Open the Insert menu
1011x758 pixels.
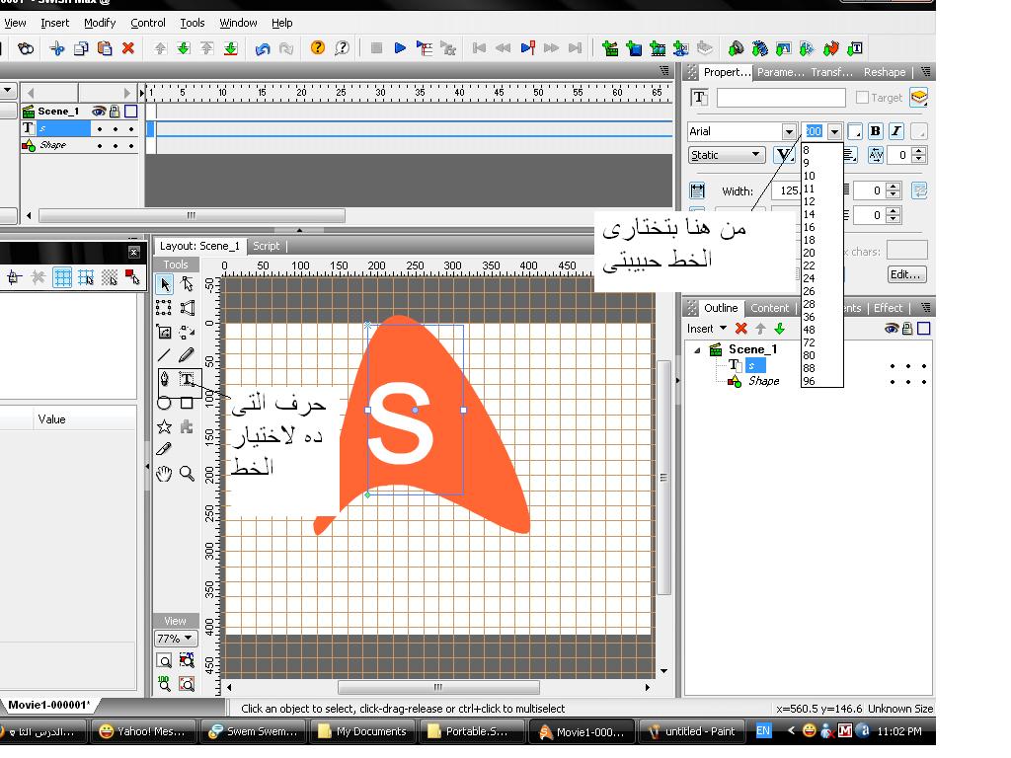55,24
